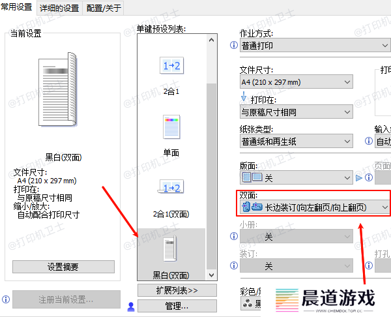Click the layout pages icon in 版面 field
391x317 pixels.
point(252,177)
